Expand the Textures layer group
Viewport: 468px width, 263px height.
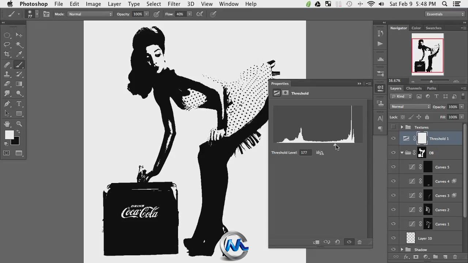[402, 127]
